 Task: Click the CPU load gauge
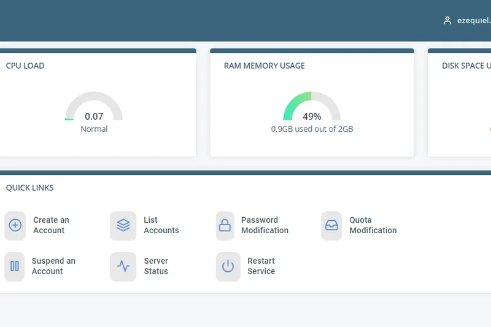click(x=94, y=106)
